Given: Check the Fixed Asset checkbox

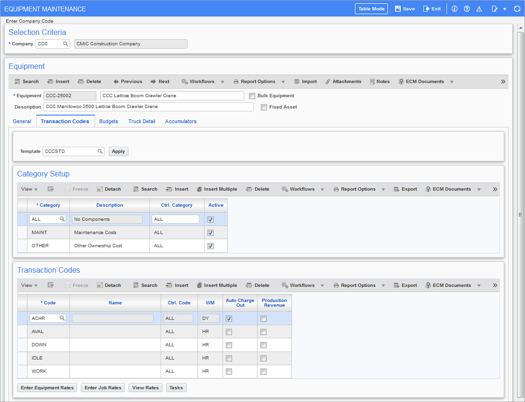Looking at the screenshot, I should tap(264, 107).
